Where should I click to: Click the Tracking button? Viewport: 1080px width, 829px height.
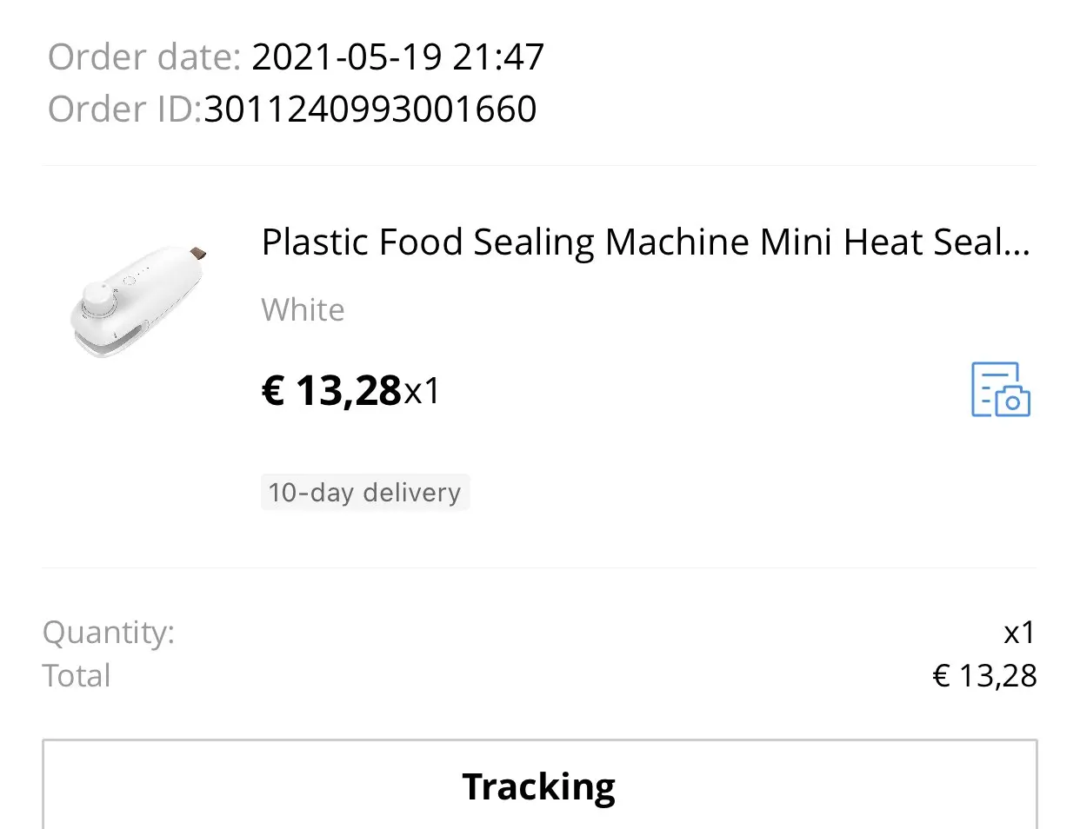click(x=539, y=786)
